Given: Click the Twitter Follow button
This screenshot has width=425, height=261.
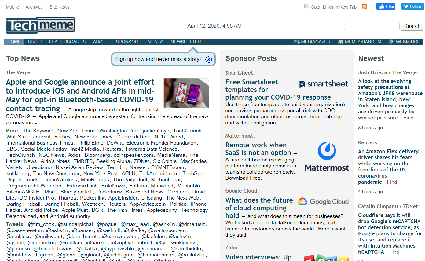Looking at the screenshot, I should 412,6.
